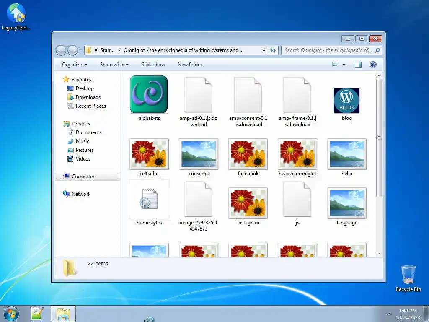Screen dimensions: 429x322
Task: Open Notepad++ from the taskbar
Action: (37, 314)
